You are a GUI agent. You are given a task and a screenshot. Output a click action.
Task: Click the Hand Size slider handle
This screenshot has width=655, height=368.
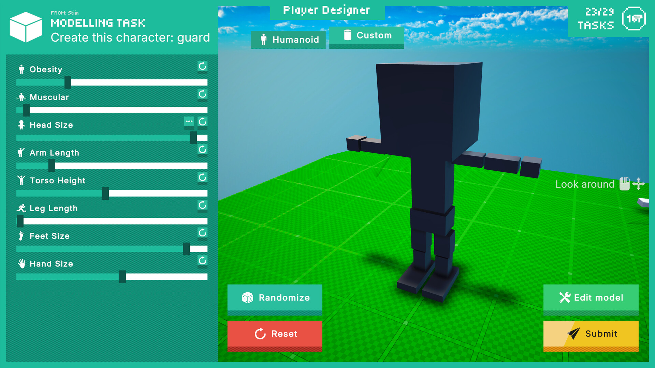pos(122,277)
